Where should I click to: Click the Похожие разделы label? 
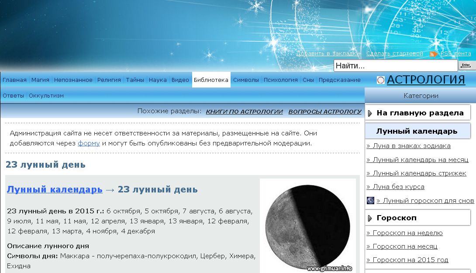[x=169, y=111]
